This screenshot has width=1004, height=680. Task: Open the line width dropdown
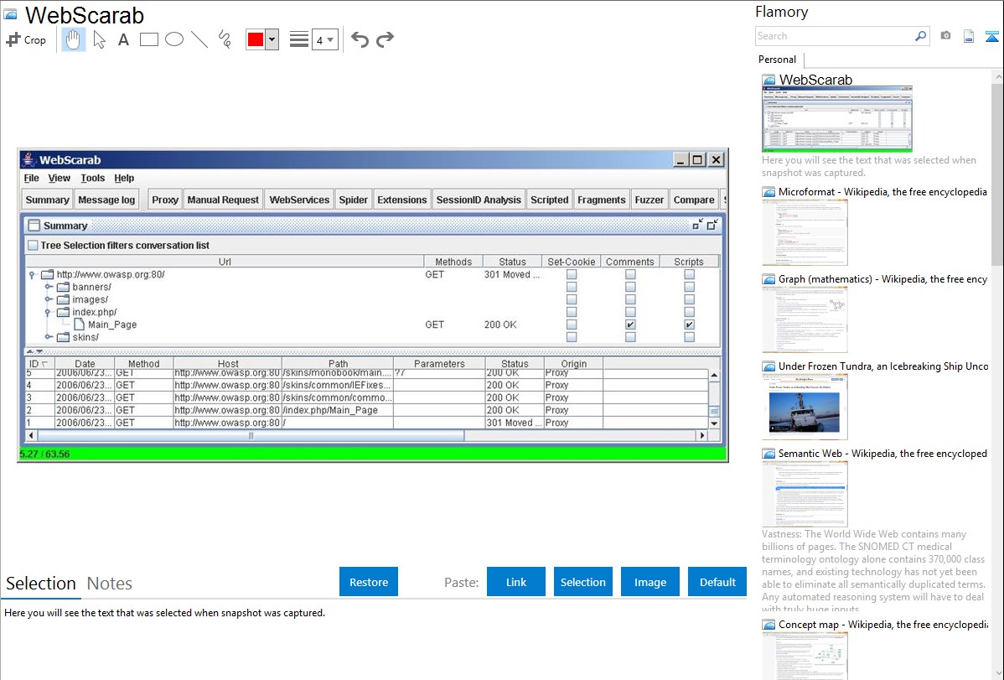coord(324,39)
